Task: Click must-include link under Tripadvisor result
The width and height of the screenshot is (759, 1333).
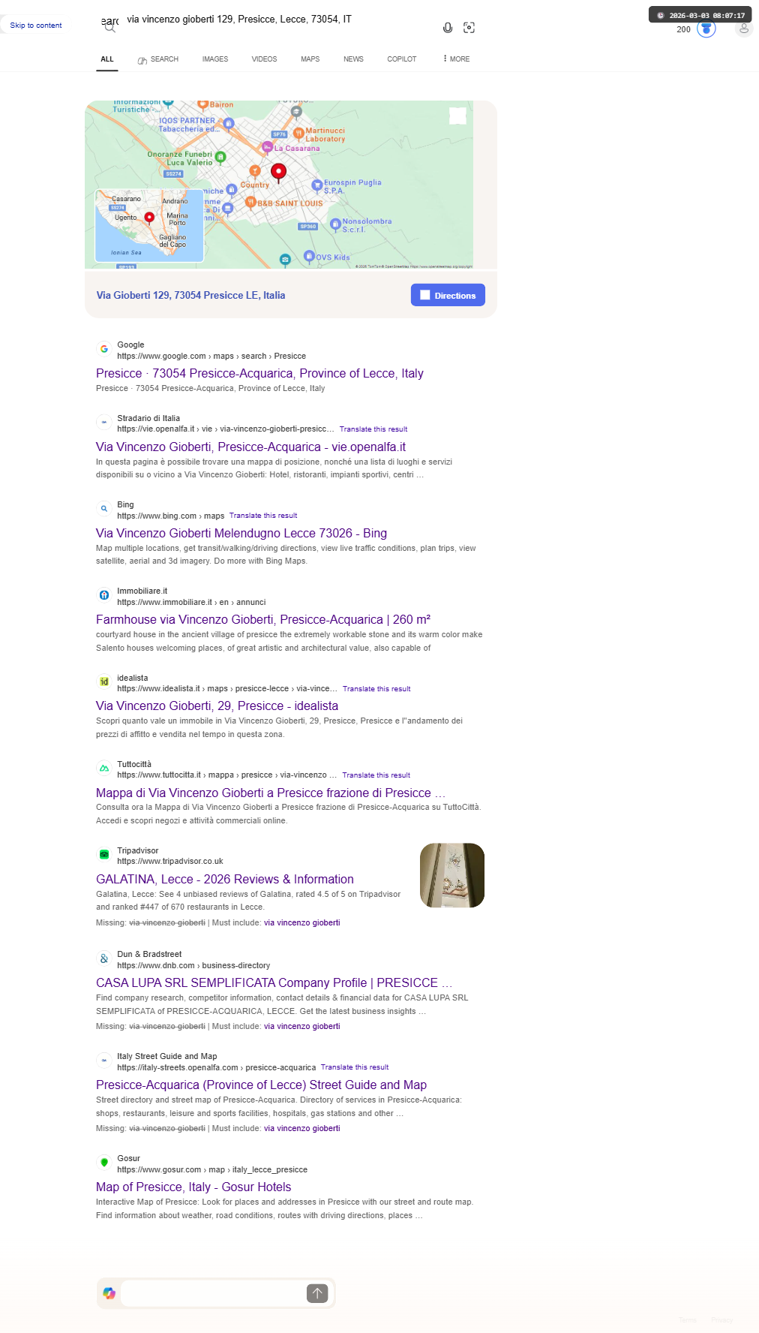Action: coord(302,923)
